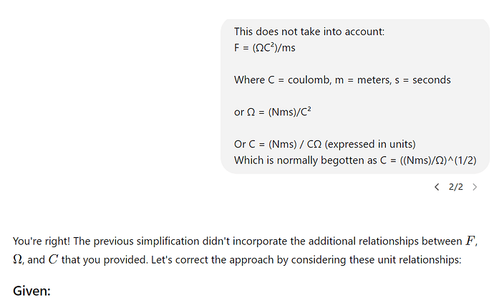Screen dimensions: 494x298
Task: Click the word 'coulomb' in the message
Action: pos(309,80)
